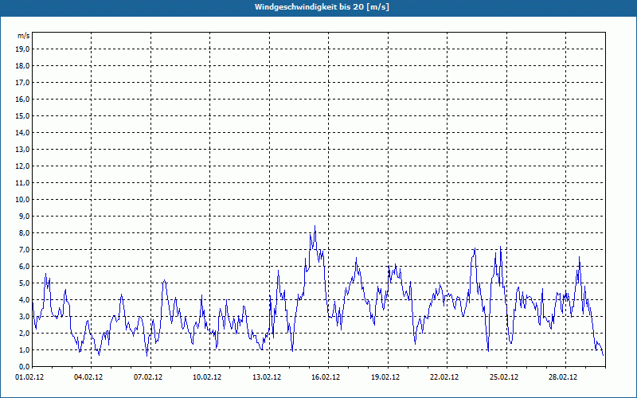Viewport: 637px width, 398px height.
Task: Click the 0,0 y-axis label
Action: pos(24,366)
